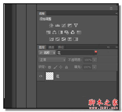The height and width of the screenshot is (112, 122).
Task: Add an Exposure adjustment
Action: coord(70,25)
